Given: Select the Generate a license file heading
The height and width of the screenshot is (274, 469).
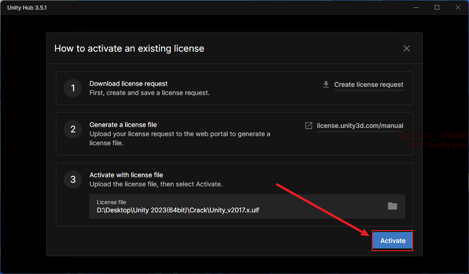Looking at the screenshot, I should (x=123, y=125).
